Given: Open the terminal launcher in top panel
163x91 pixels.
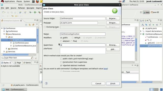Looking at the screenshot, I should (33, 2).
